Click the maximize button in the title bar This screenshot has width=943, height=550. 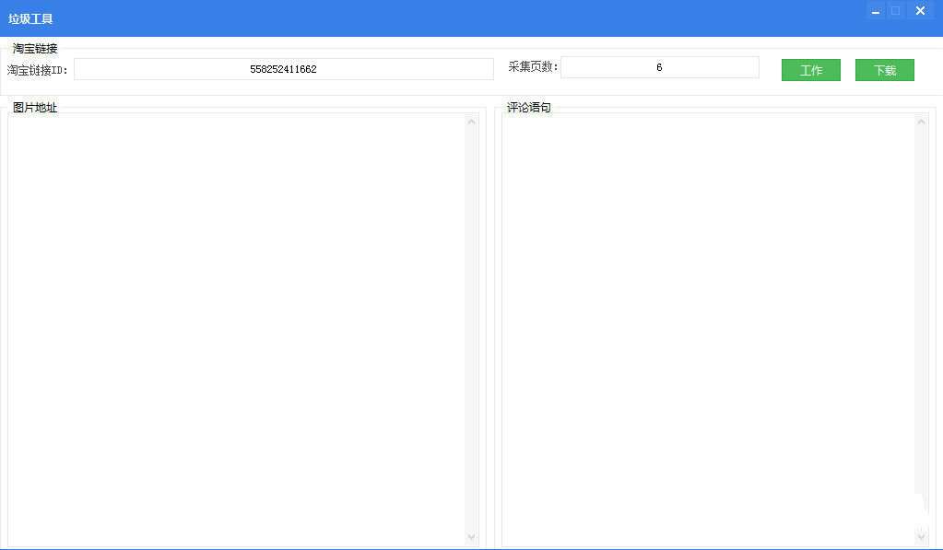click(x=896, y=11)
